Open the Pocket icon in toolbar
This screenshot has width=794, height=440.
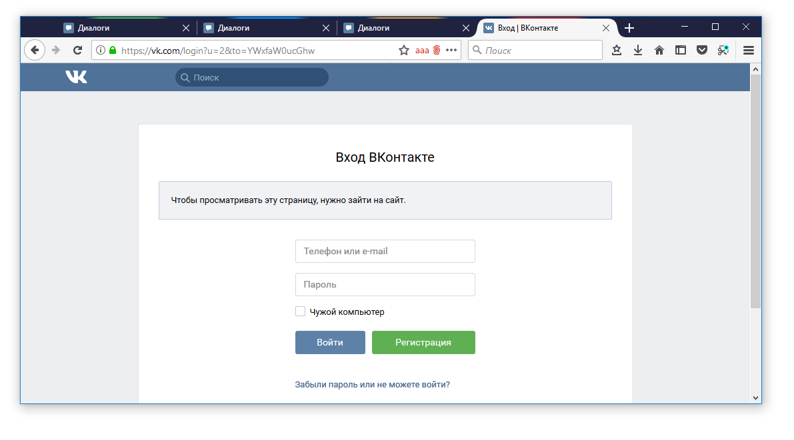(702, 50)
